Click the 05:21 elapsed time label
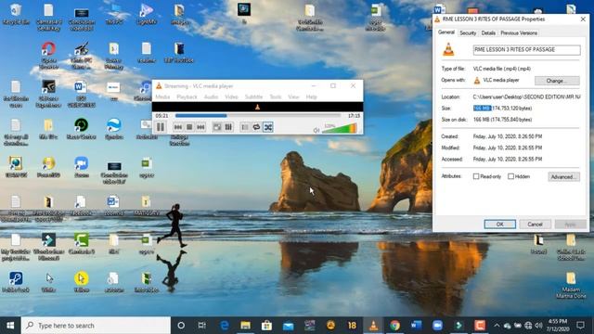The height and width of the screenshot is (334, 594). [161, 115]
